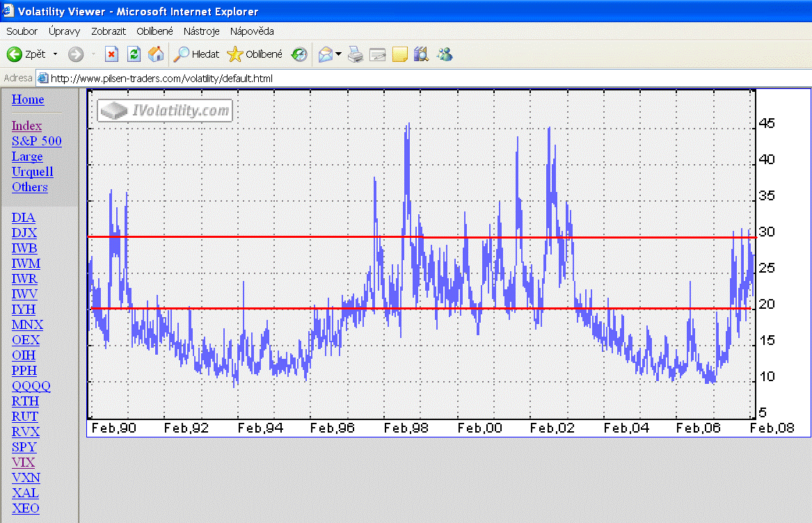Select the QQQQ ticker link
The height and width of the screenshot is (523, 812).
(31, 386)
